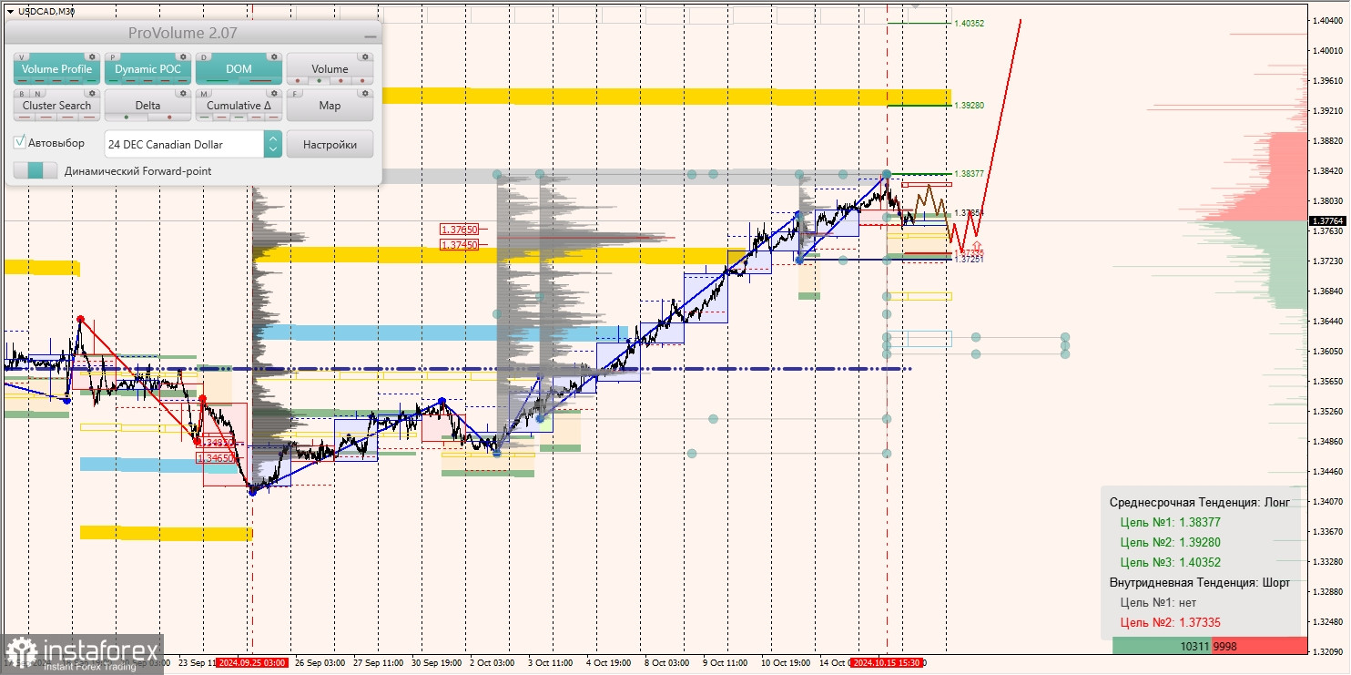
Task: Click the F hotkey tag on Map
Action: 295,93
